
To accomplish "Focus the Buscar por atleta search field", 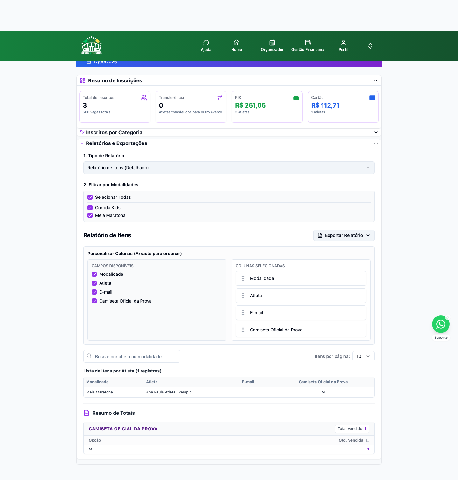I will (132, 356).
